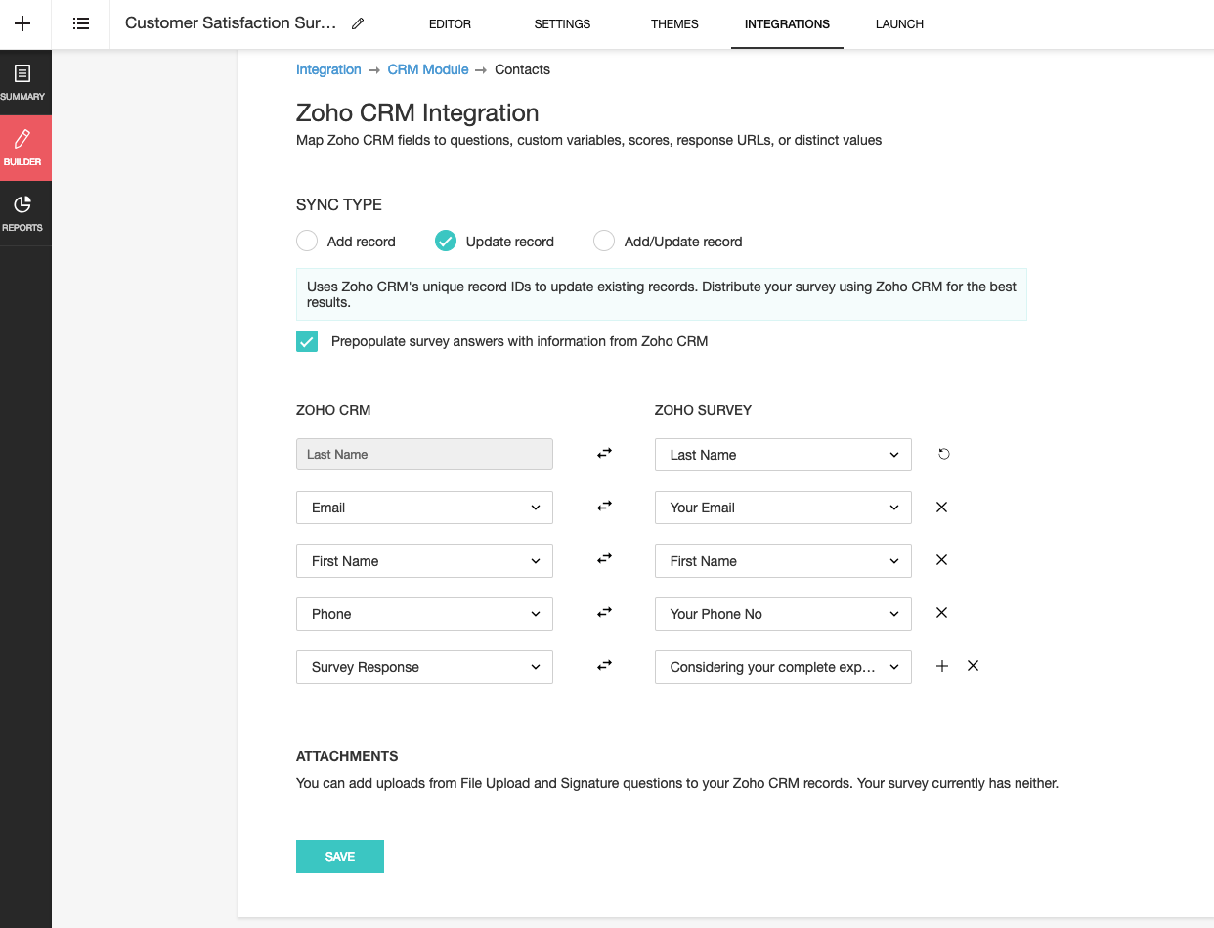Open the survey list menu icon
The width and height of the screenshot is (1214, 928).
coord(81,23)
